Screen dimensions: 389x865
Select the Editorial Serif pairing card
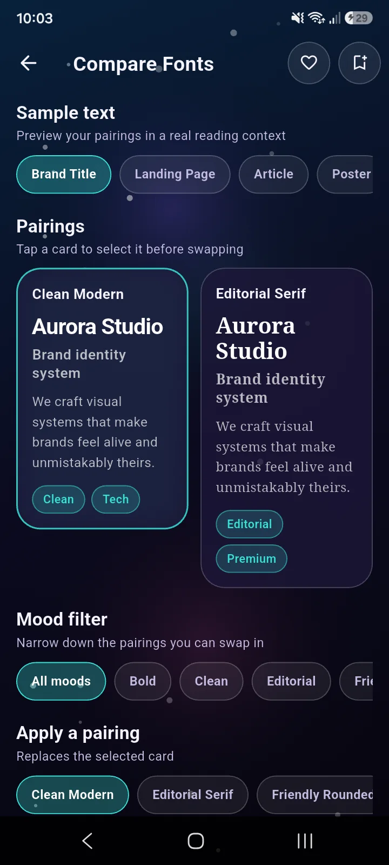[x=286, y=428]
